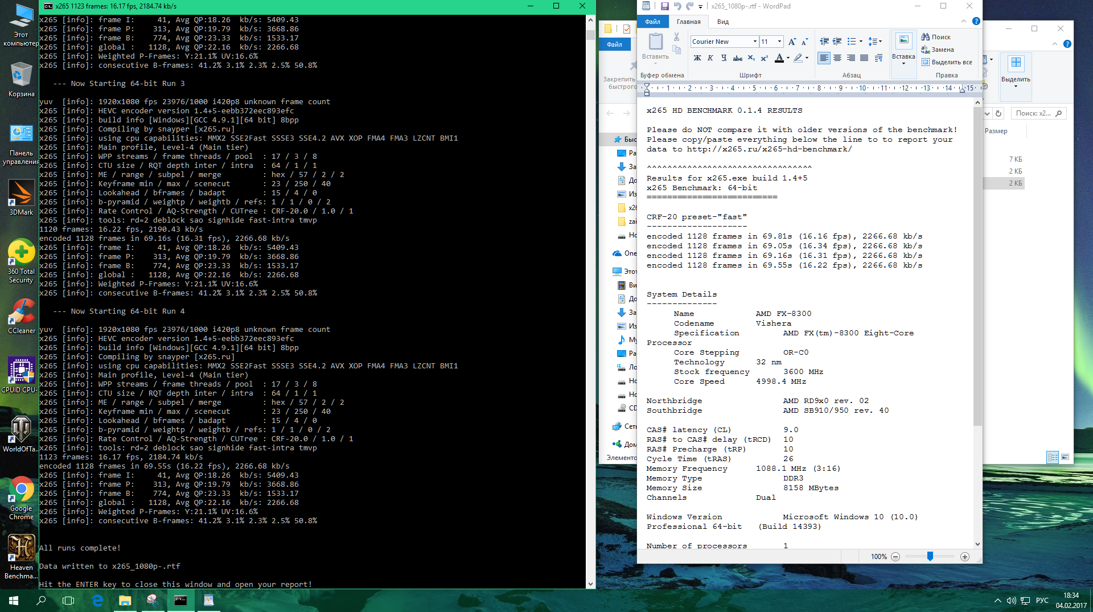This screenshot has height=612, width=1093.
Task: Open the Windows taskbar search
Action: click(x=41, y=600)
